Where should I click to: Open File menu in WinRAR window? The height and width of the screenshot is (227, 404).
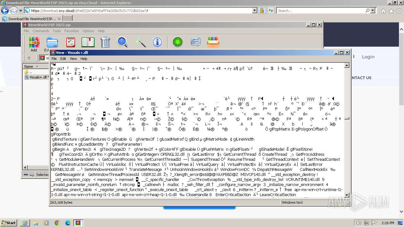point(26,31)
